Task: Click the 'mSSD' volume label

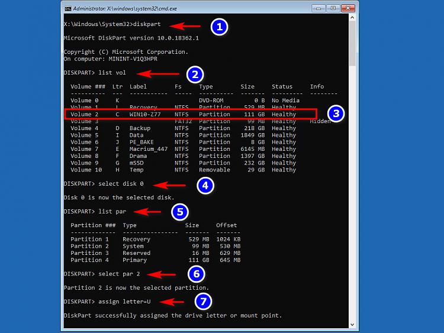Action: point(137,163)
